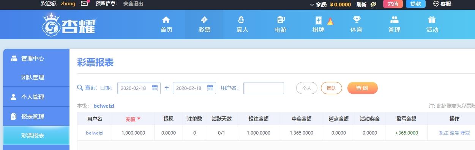Viewport: 475px width, 150px height.
Task: Select the 团队 filter option
Action: [x=331, y=88]
